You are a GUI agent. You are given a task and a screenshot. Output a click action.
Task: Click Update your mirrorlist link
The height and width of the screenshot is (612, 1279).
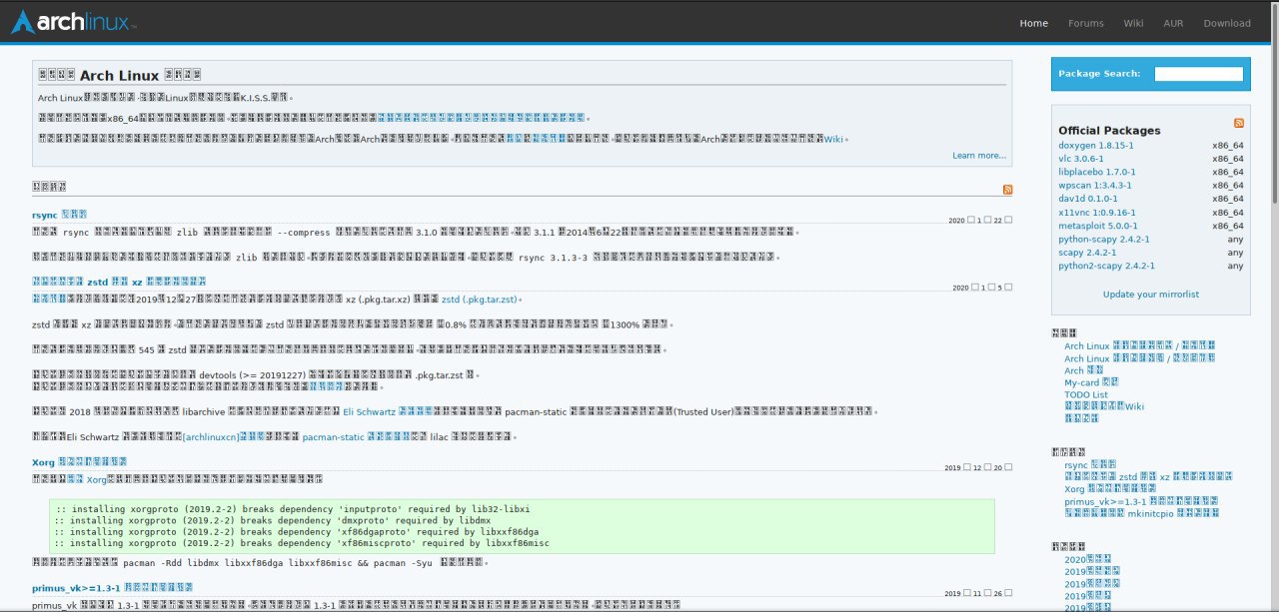[x=1150, y=295]
